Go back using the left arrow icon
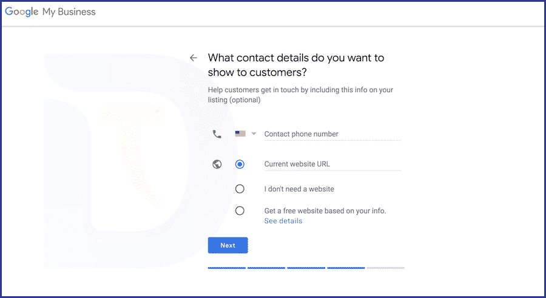Image resolution: width=546 pixels, height=298 pixels. pos(194,58)
